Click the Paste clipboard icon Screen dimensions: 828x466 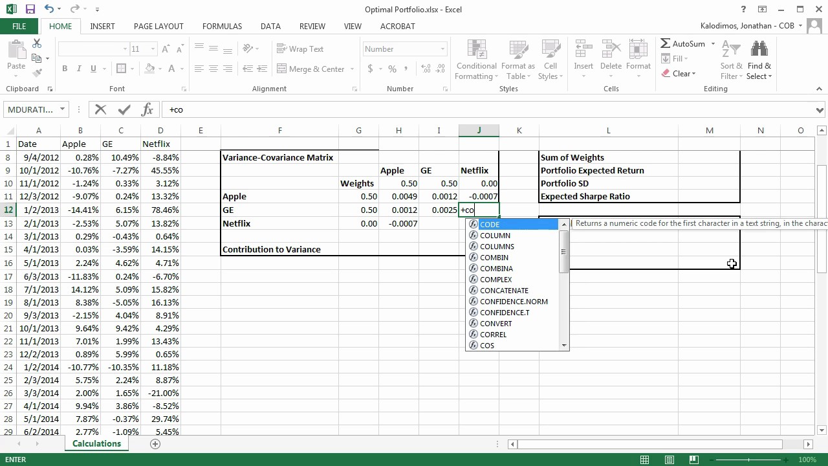tap(16, 50)
